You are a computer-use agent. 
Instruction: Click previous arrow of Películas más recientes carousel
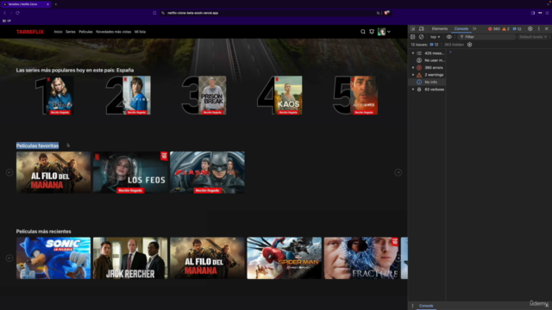9,258
